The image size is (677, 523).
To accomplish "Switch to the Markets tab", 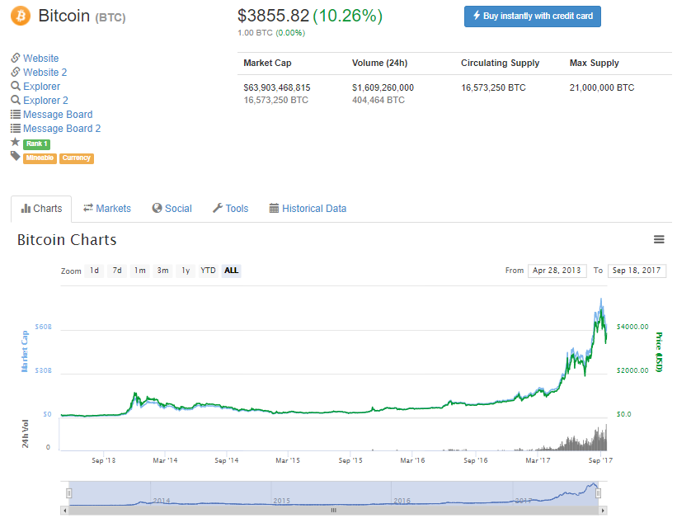I will click(107, 209).
